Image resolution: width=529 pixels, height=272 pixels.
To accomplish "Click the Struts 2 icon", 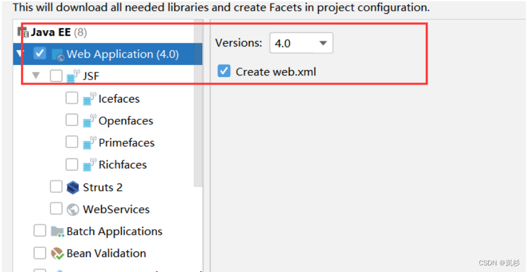I will coord(73,187).
